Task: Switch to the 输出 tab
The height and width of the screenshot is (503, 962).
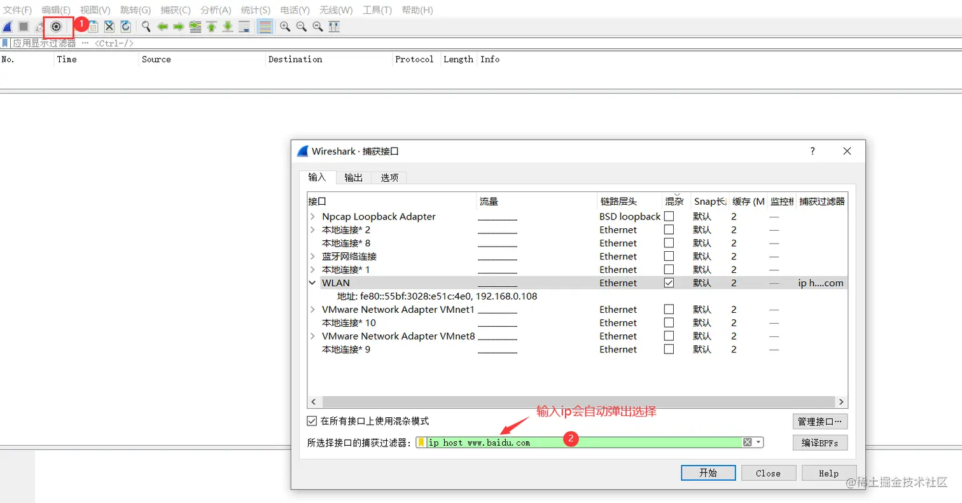Action: click(x=353, y=177)
